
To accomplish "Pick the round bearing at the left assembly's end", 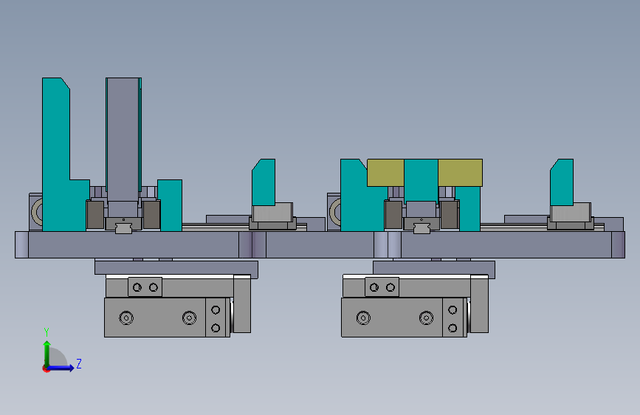I will coord(38,212).
